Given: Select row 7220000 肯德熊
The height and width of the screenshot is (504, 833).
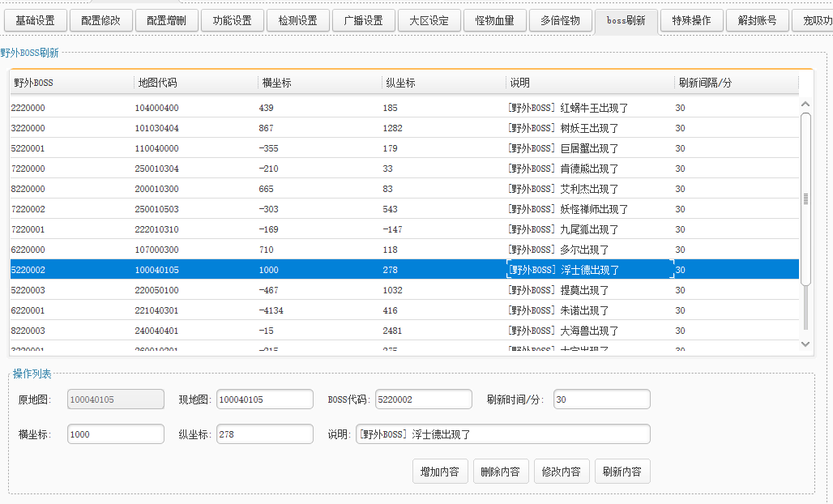Looking at the screenshot, I should pos(404,169).
